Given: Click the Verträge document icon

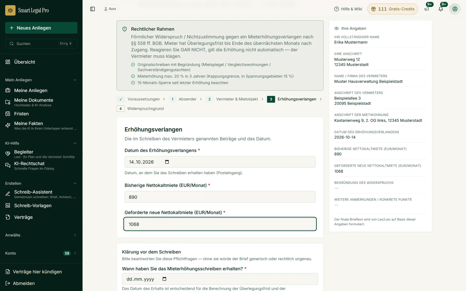Looking at the screenshot, I should (8, 217).
